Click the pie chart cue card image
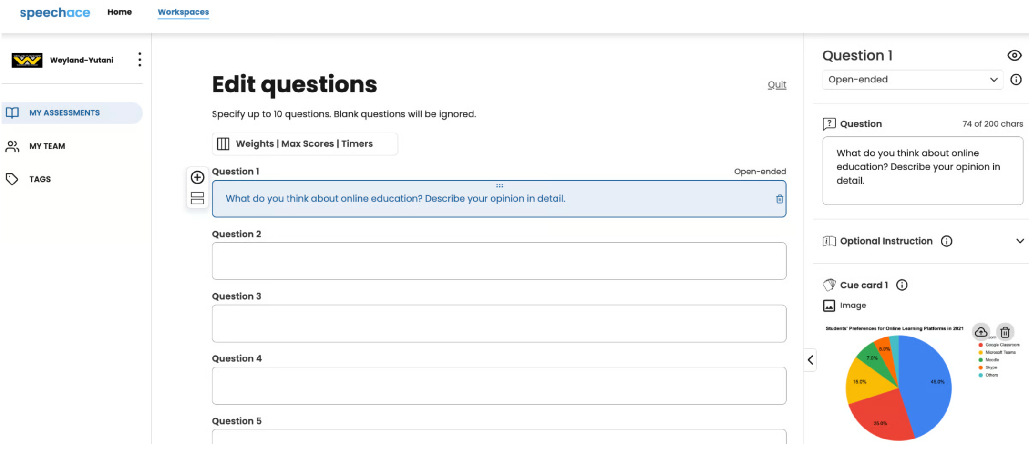The width and height of the screenshot is (1029, 449). pyautogui.click(x=898, y=387)
